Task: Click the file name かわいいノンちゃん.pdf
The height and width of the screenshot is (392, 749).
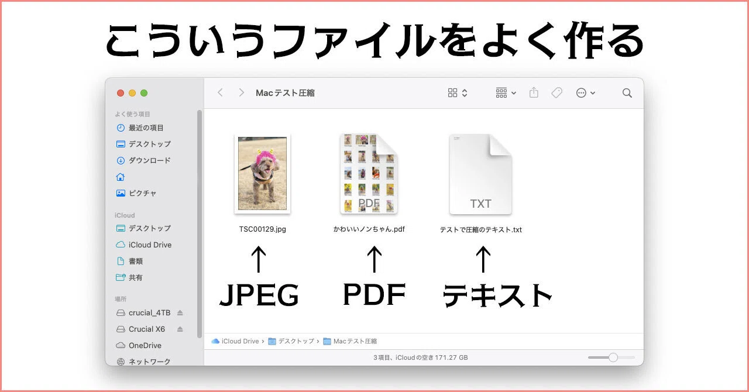Action: [x=369, y=229]
